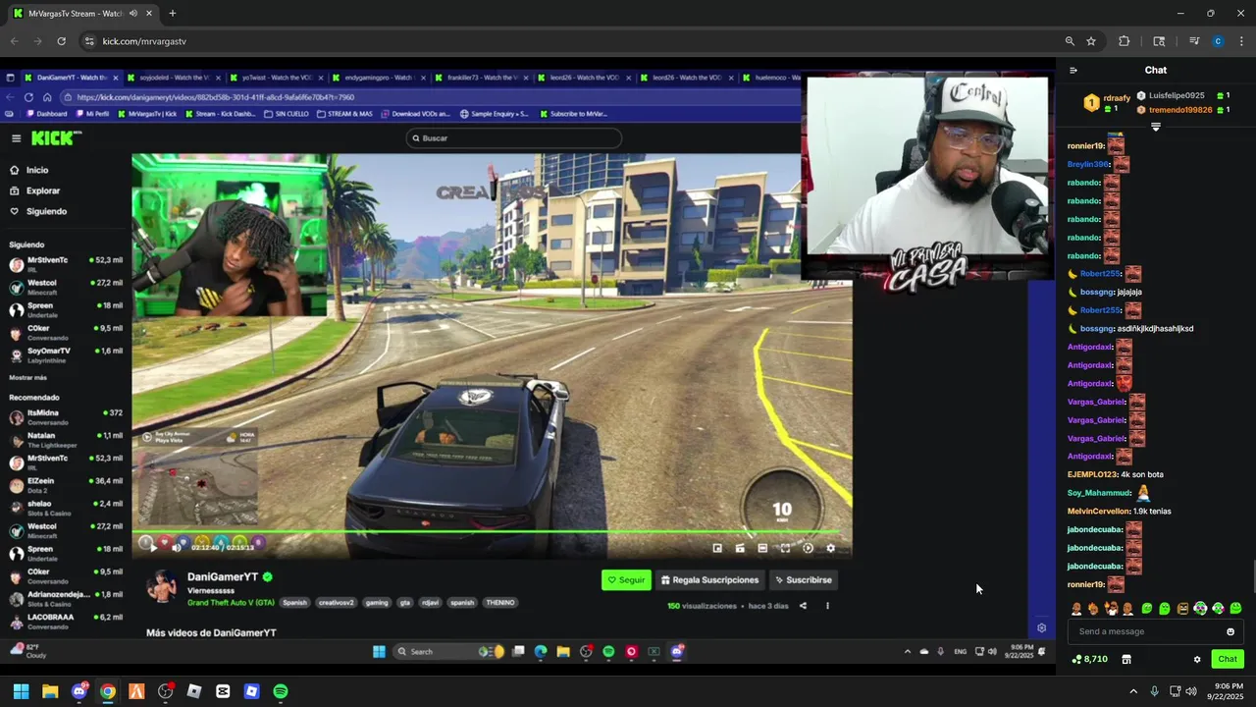This screenshot has width=1256, height=707.
Task: Click the first brown face emote in quick bar
Action: (x=1076, y=609)
